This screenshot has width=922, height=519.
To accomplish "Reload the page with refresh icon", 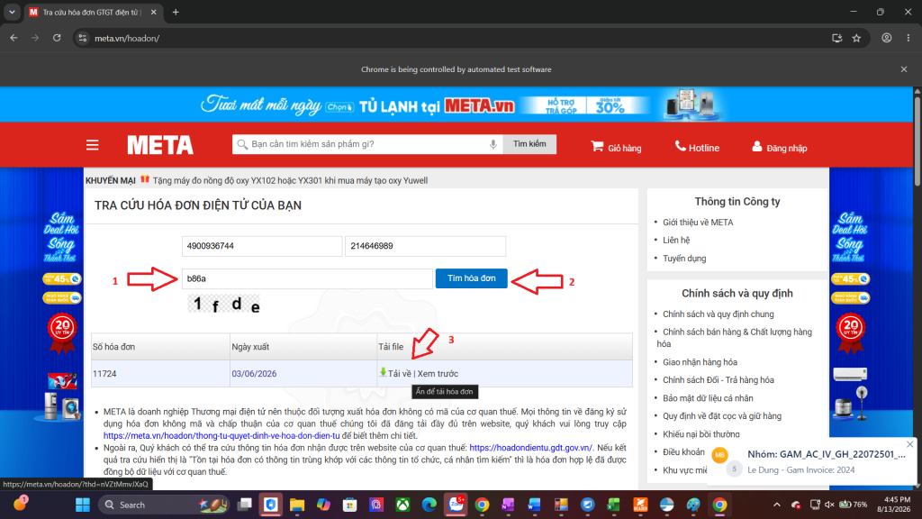I will (x=57, y=38).
